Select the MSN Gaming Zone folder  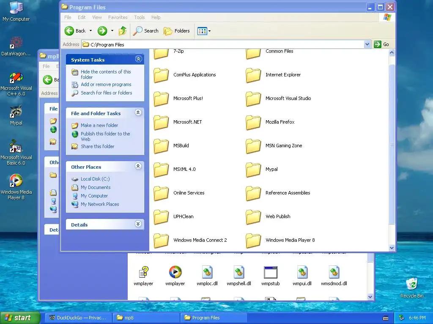click(x=274, y=146)
